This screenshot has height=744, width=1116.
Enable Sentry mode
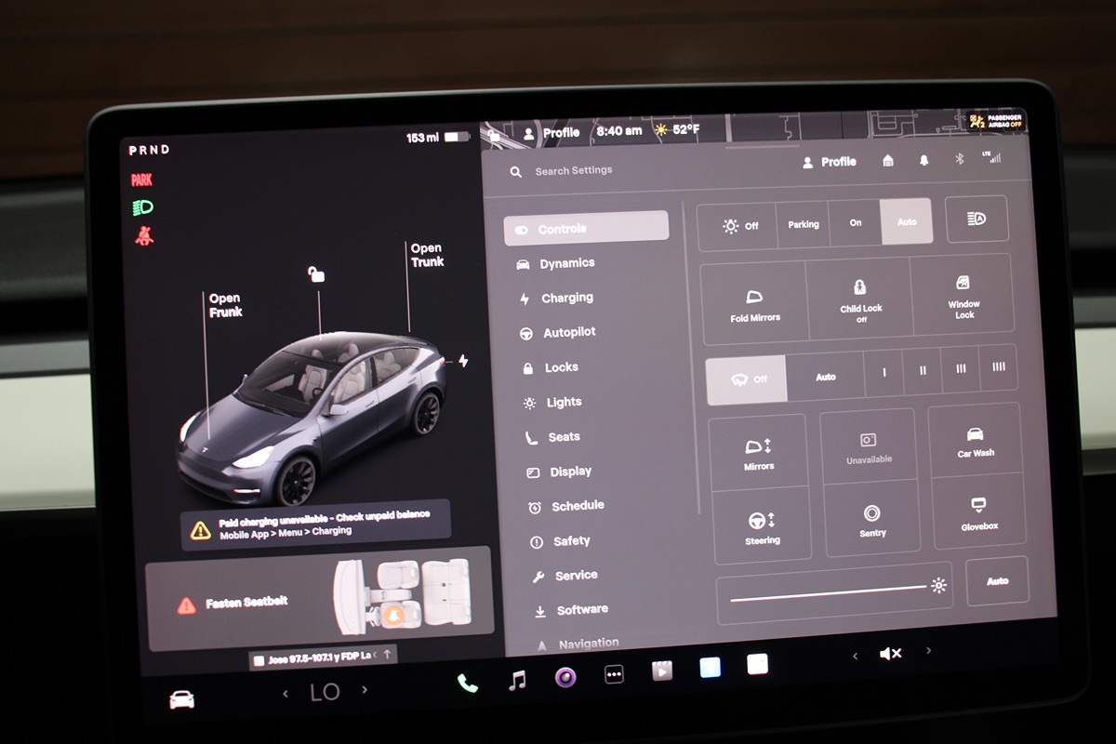pos(871,520)
